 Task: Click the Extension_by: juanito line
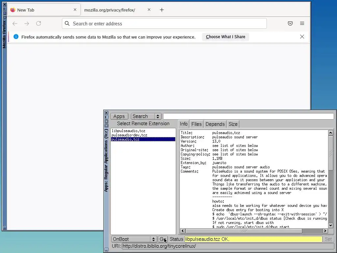tap(203, 163)
